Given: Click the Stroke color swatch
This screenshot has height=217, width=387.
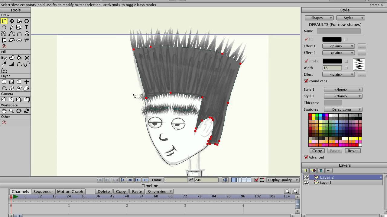Looking at the screenshot, I should coord(332,61).
